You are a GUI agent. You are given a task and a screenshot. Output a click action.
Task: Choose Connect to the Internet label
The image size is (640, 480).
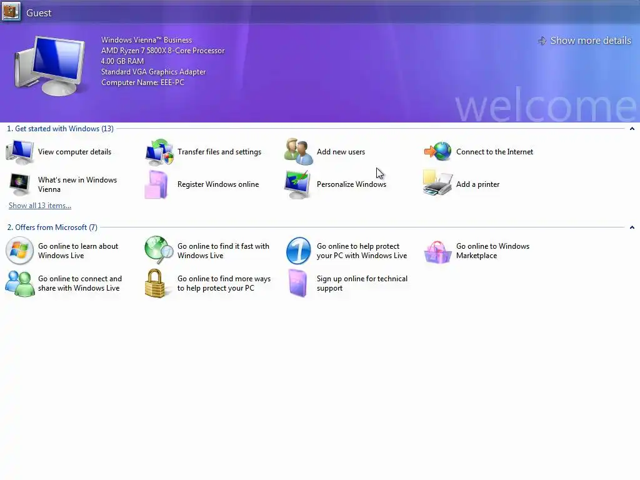495,152
